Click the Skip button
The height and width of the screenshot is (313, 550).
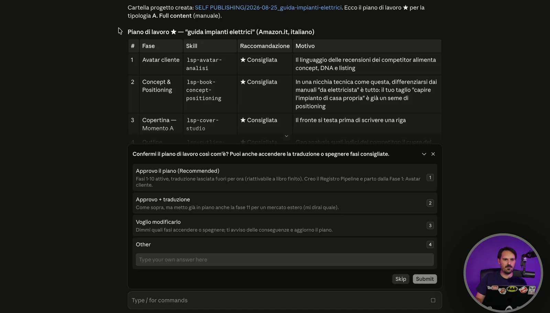pyautogui.click(x=400, y=279)
